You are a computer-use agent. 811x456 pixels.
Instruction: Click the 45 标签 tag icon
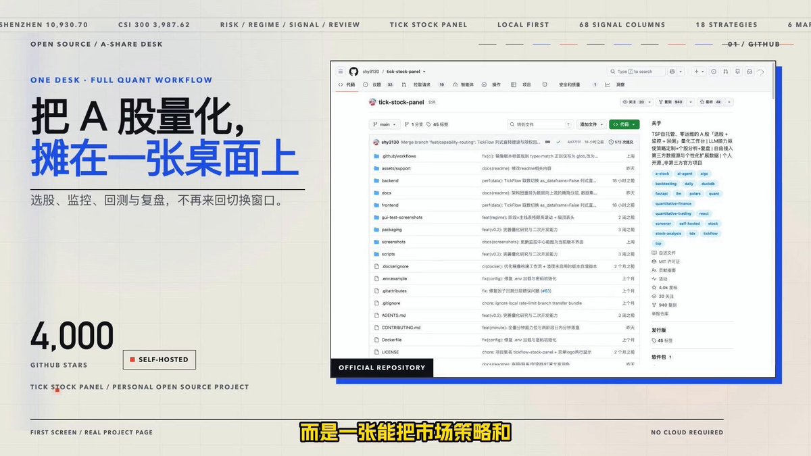tap(428, 124)
